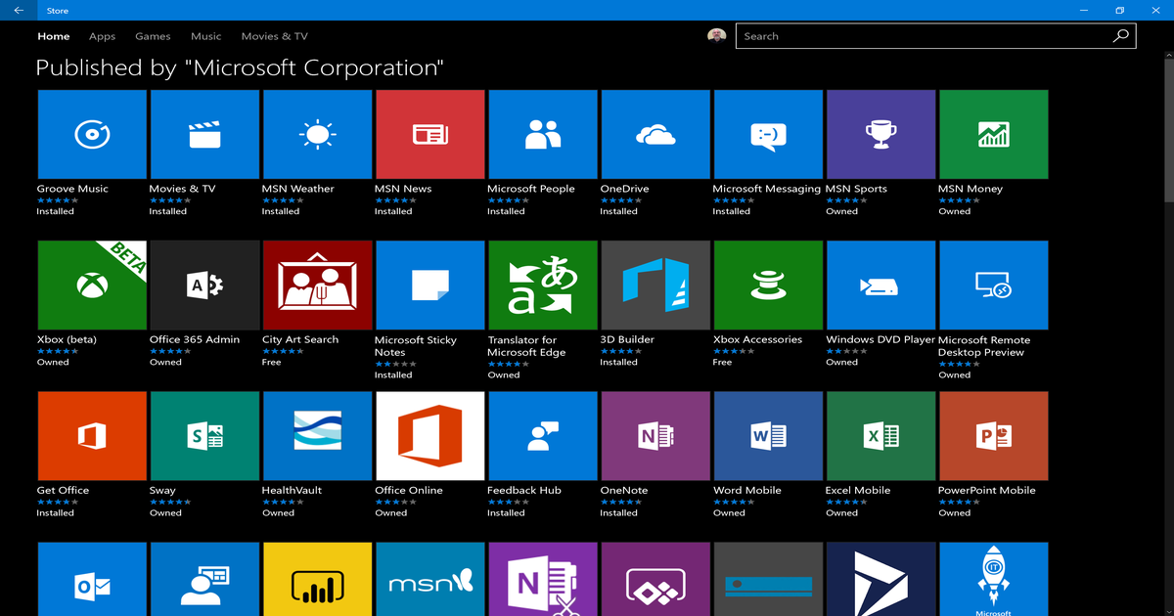Viewport: 1174px width, 616px height.
Task: Open the Translator for Microsoft Edge tile
Action: pos(542,285)
